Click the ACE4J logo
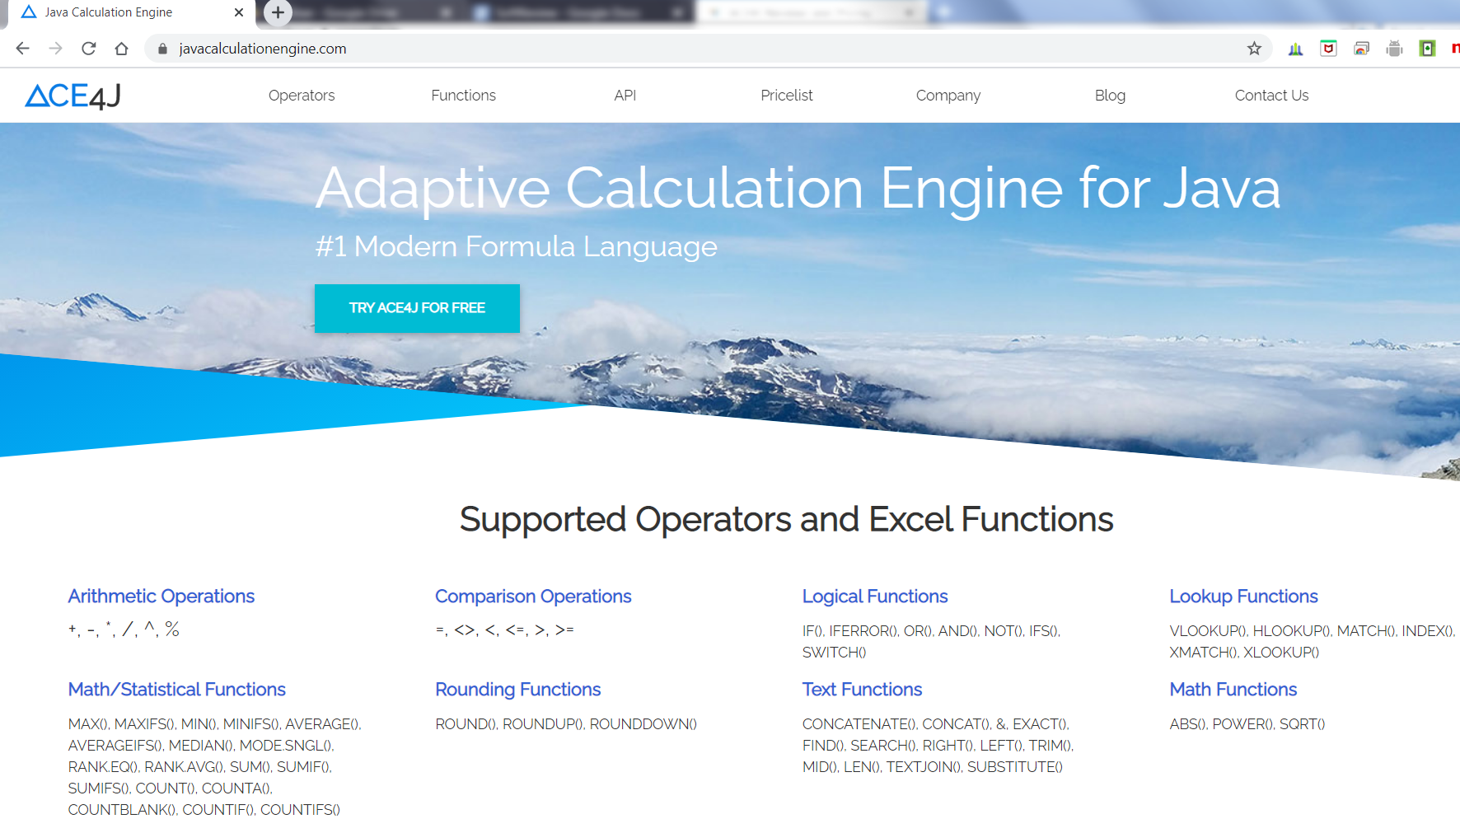Viewport: 1460px width, 819px height. pos(73,96)
